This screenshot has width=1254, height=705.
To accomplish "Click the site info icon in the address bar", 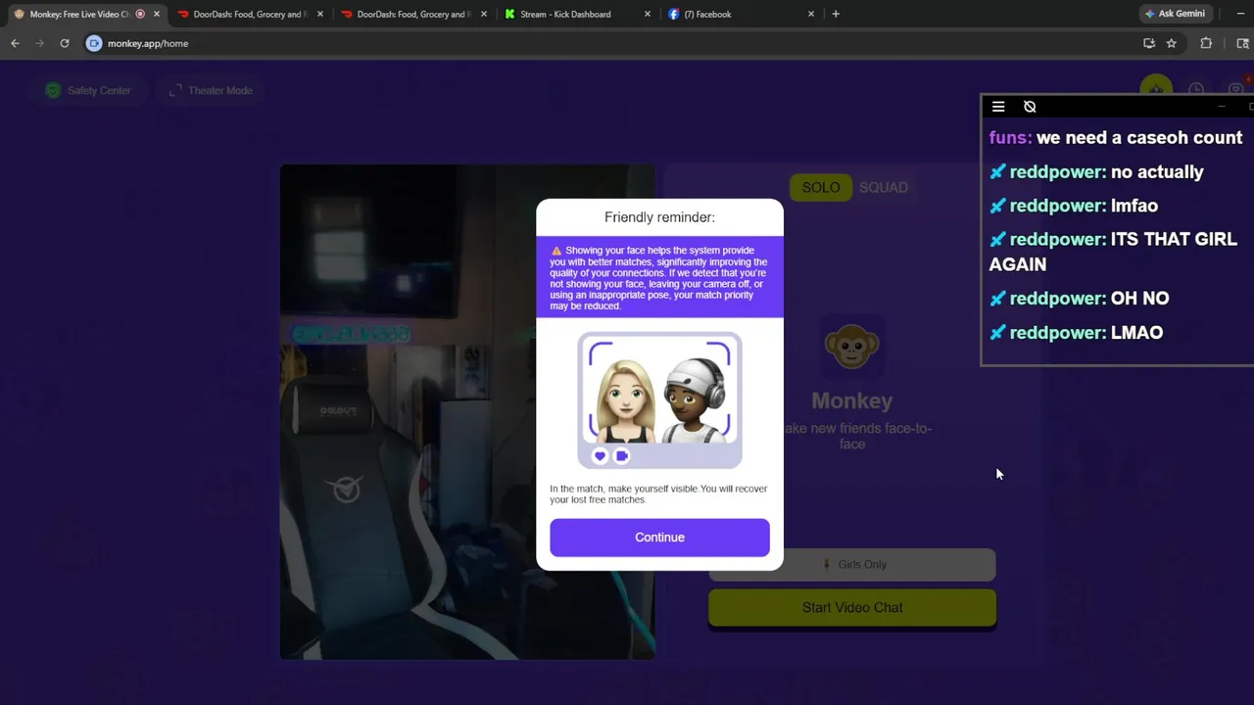I will 94,43.
